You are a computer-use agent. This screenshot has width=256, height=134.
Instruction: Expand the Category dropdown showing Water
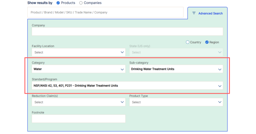click(x=78, y=69)
